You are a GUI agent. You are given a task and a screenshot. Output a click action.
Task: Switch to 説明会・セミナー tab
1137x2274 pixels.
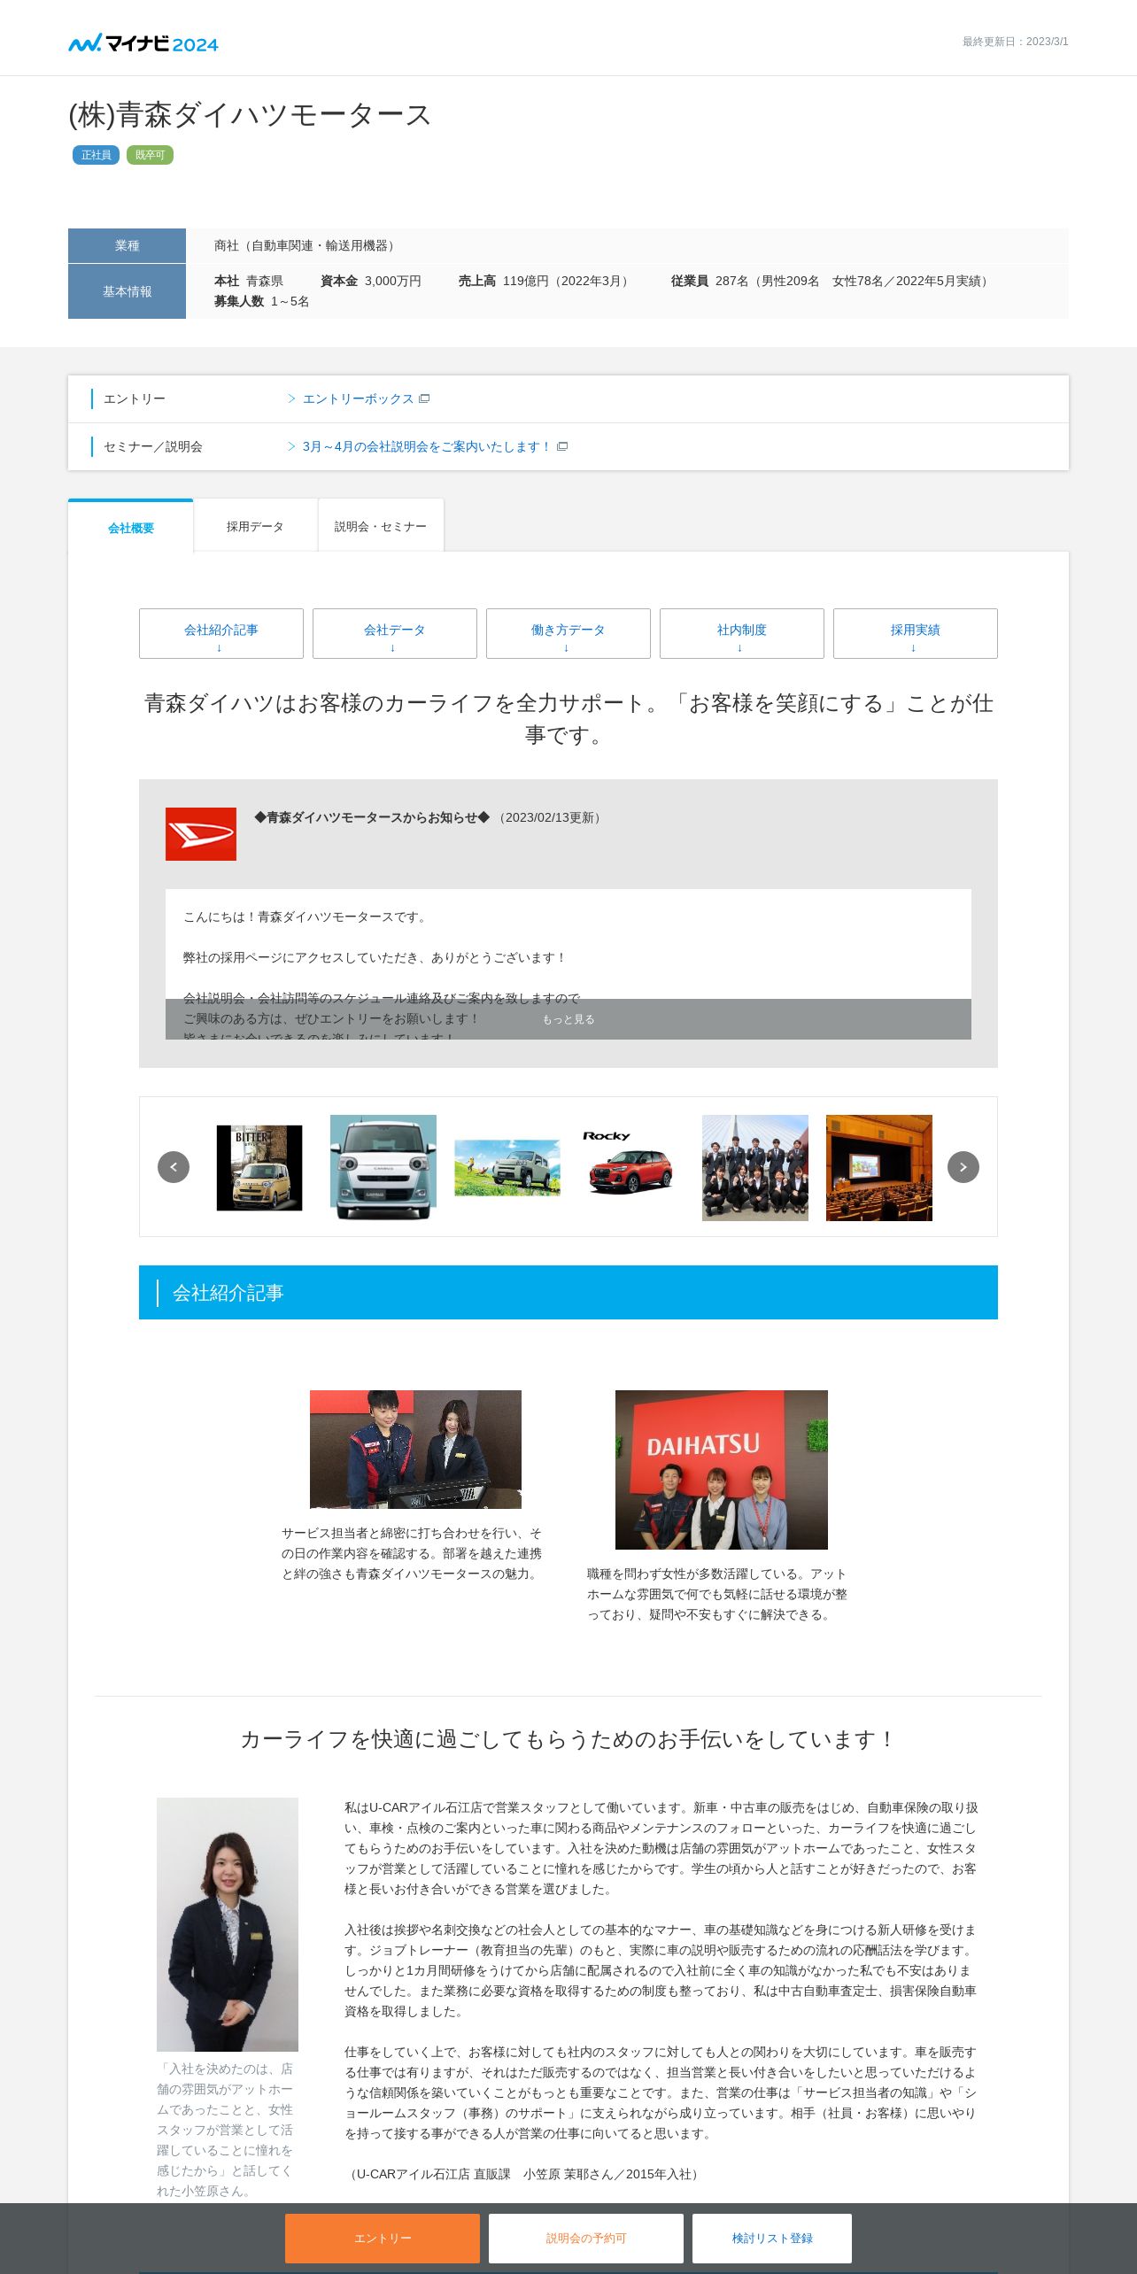(381, 526)
